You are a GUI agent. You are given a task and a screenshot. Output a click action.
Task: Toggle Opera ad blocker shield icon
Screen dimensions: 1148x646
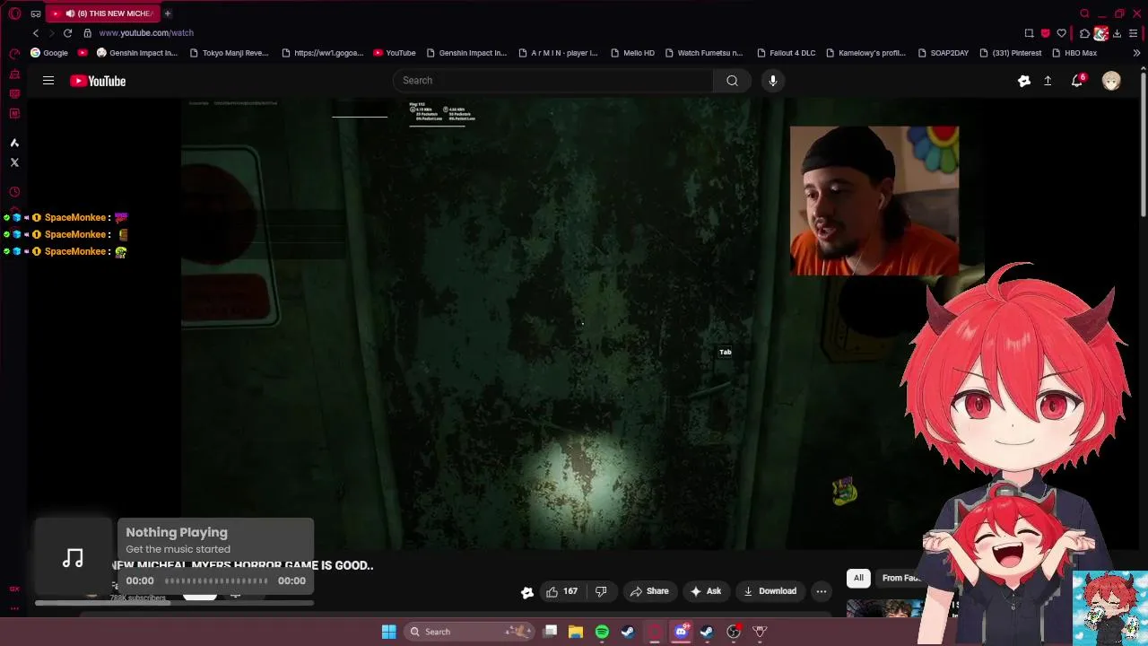[1045, 33]
